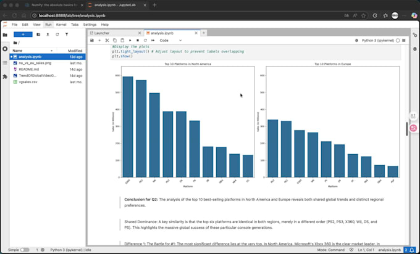Open the Table of Contents sidebar icon
Screen dimensions: 420x254
(5, 63)
